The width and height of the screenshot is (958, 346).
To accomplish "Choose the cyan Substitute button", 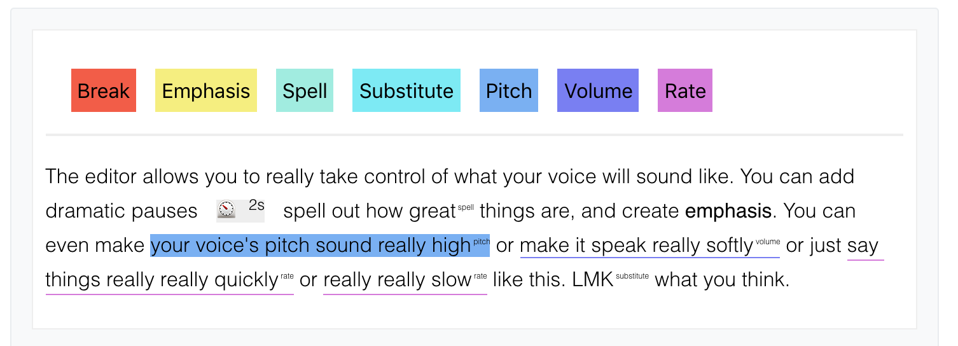I will tap(406, 90).
